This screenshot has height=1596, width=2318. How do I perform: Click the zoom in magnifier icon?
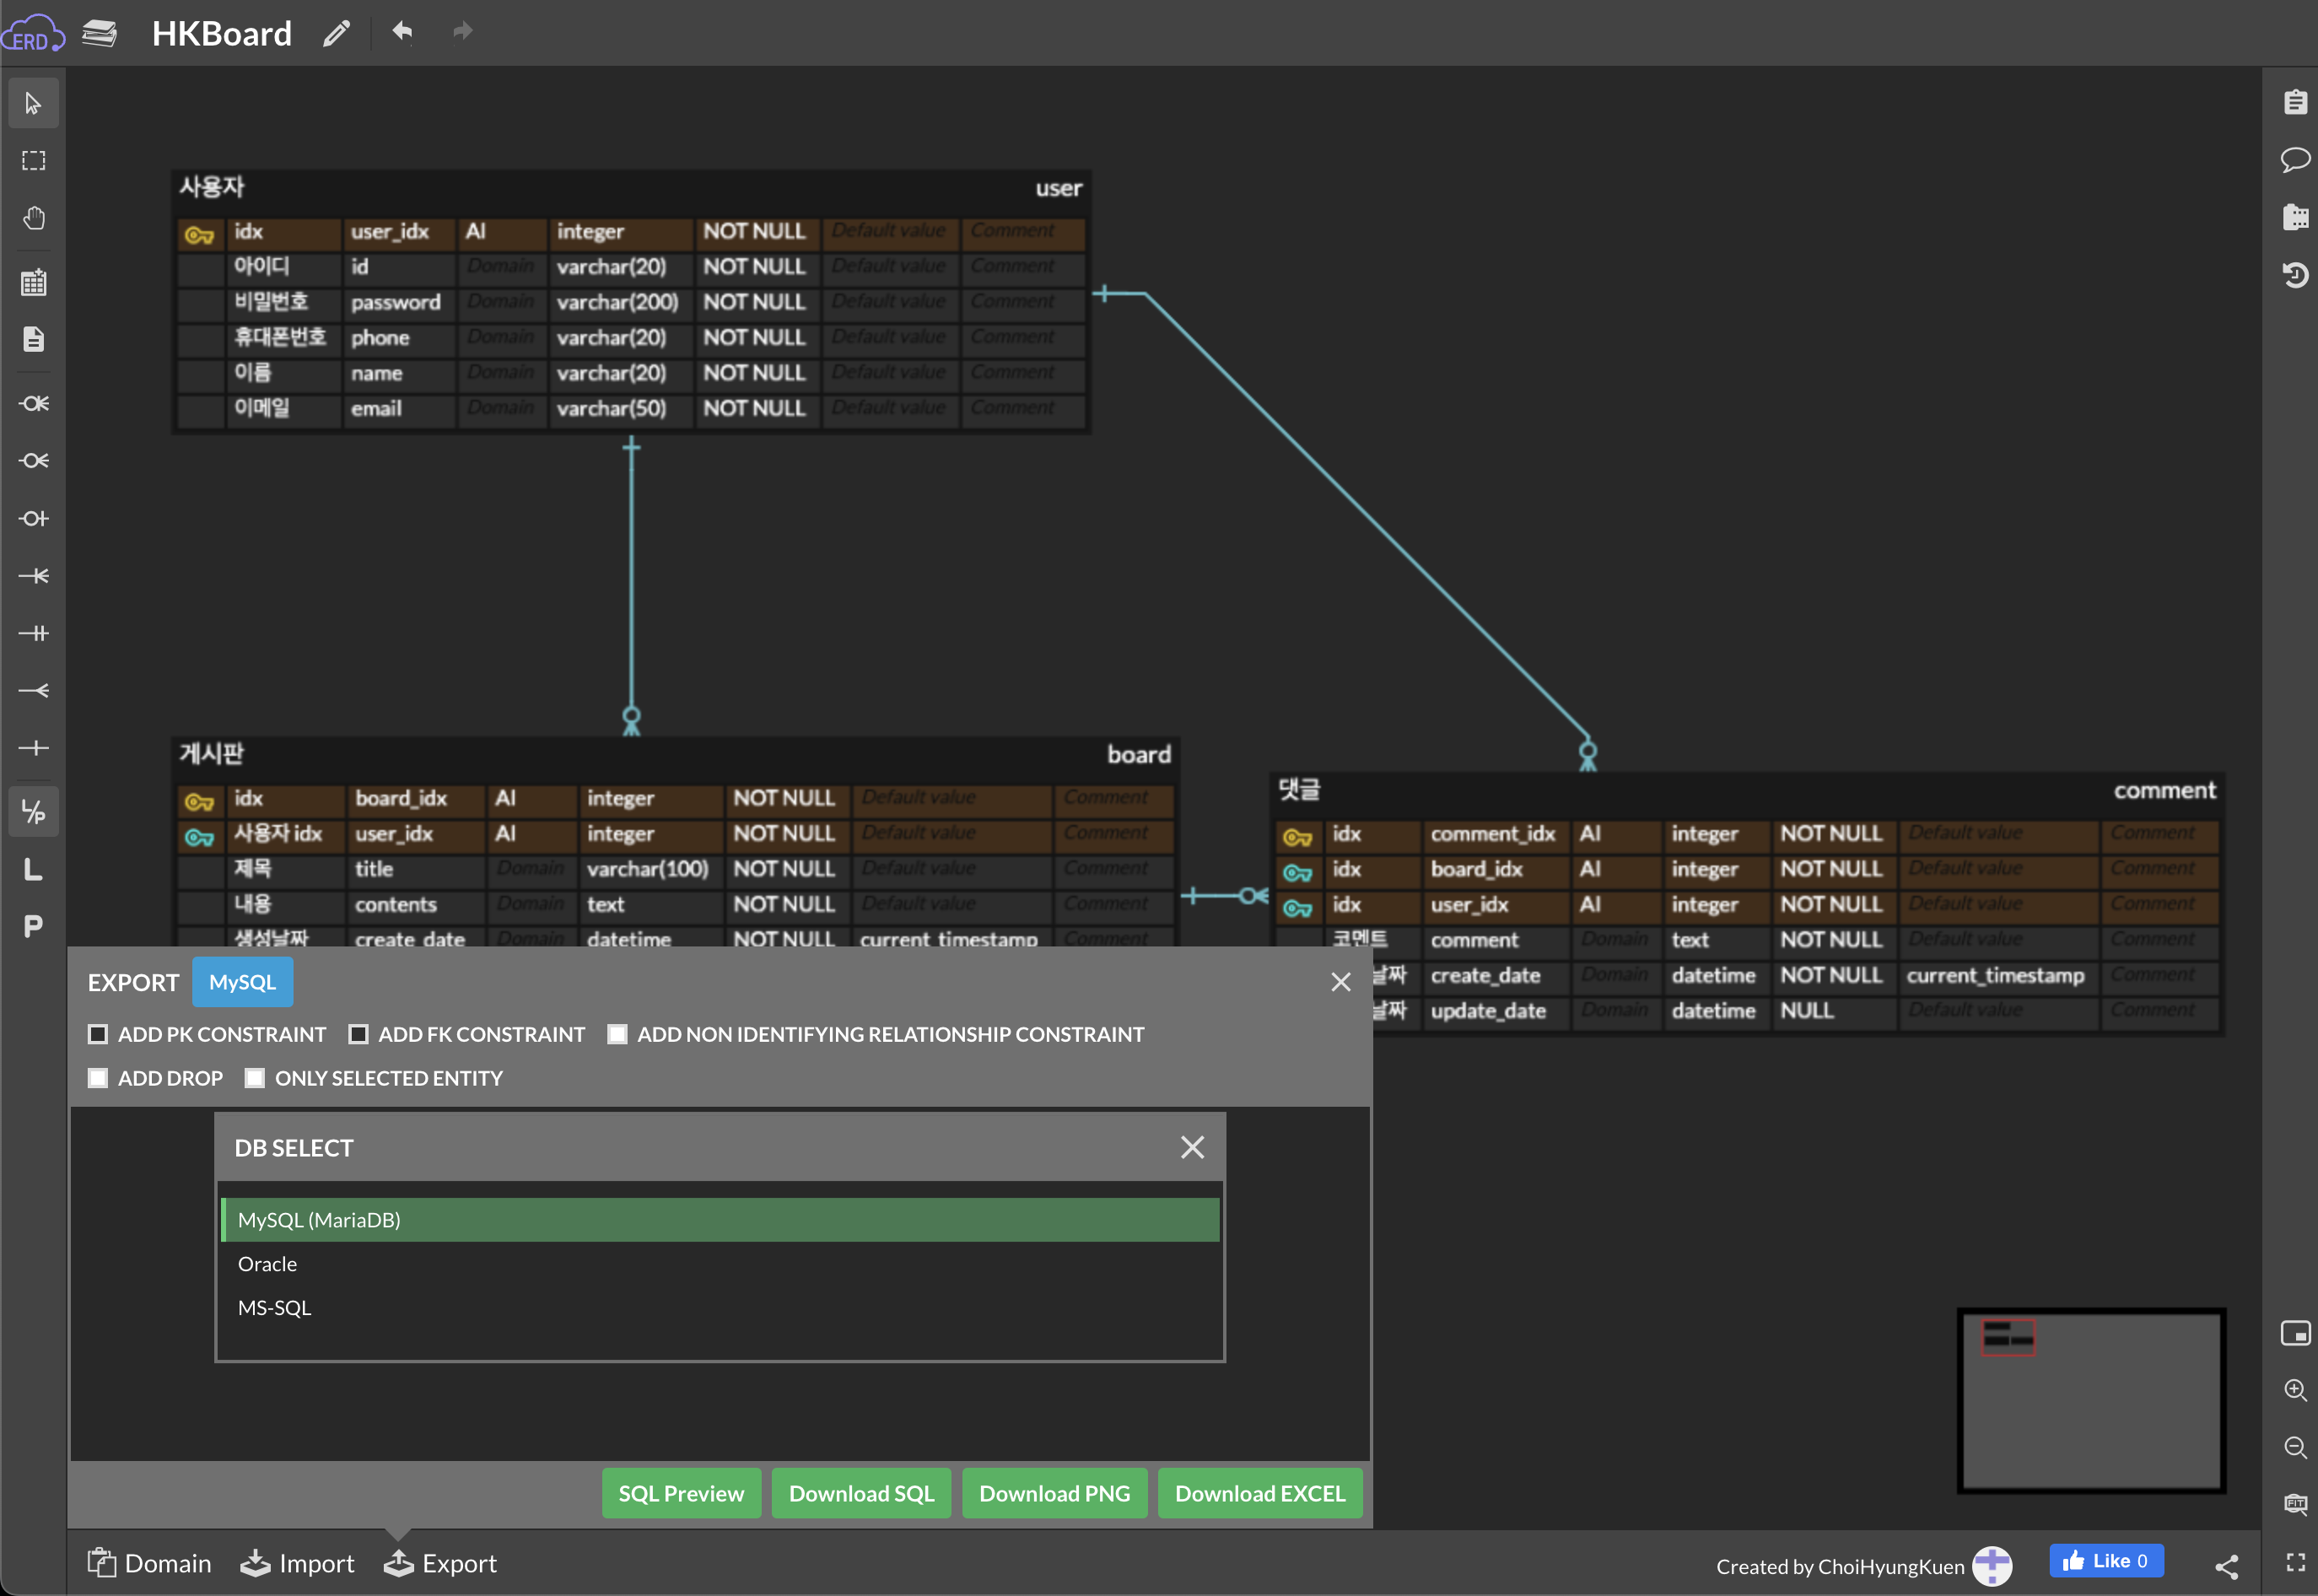[2295, 1390]
